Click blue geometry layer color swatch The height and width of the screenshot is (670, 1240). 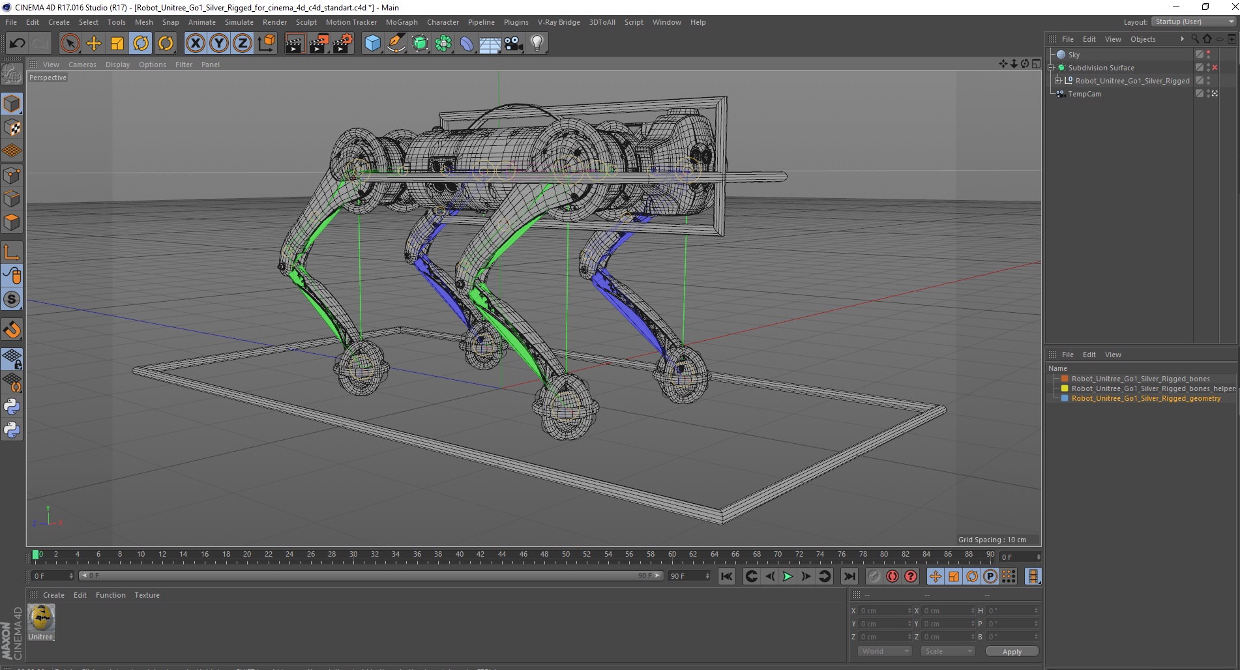[1065, 398]
